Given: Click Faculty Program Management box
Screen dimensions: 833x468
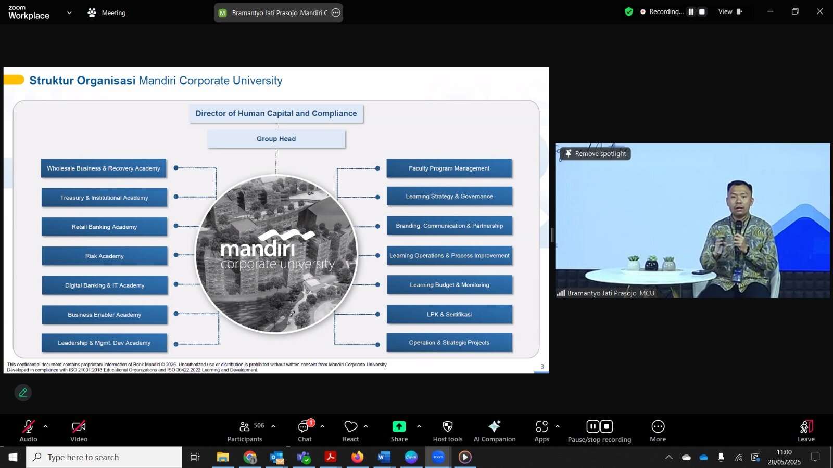Looking at the screenshot, I should [449, 168].
